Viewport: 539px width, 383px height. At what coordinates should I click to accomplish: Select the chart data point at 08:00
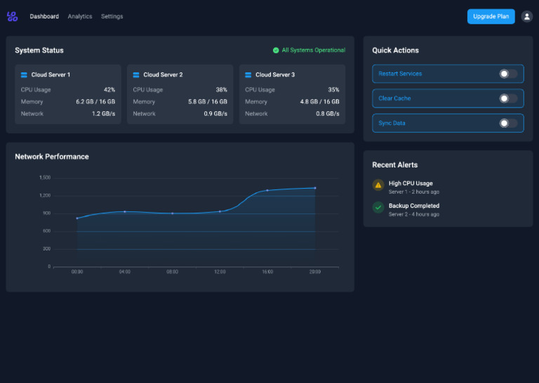click(x=172, y=213)
